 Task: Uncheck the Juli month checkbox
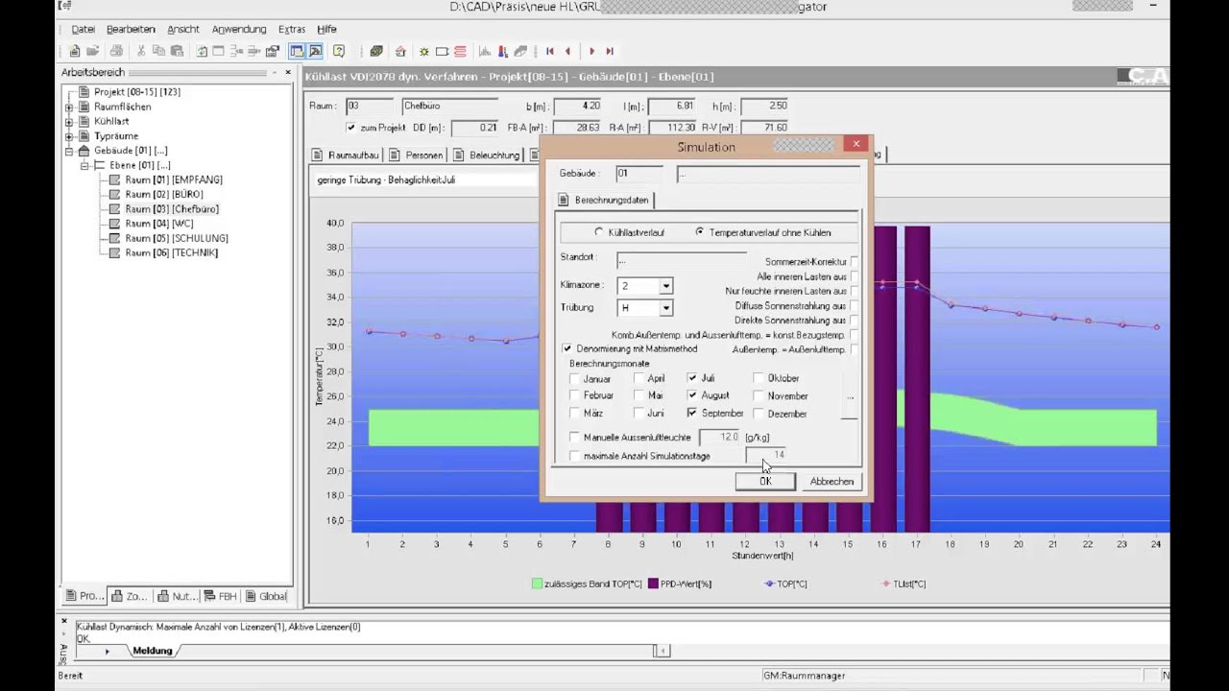[x=692, y=378]
